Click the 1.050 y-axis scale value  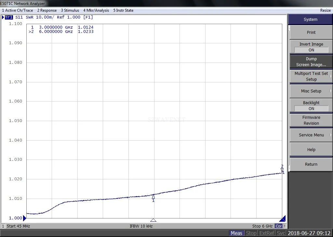pyautogui.click(x=15, y=121)
